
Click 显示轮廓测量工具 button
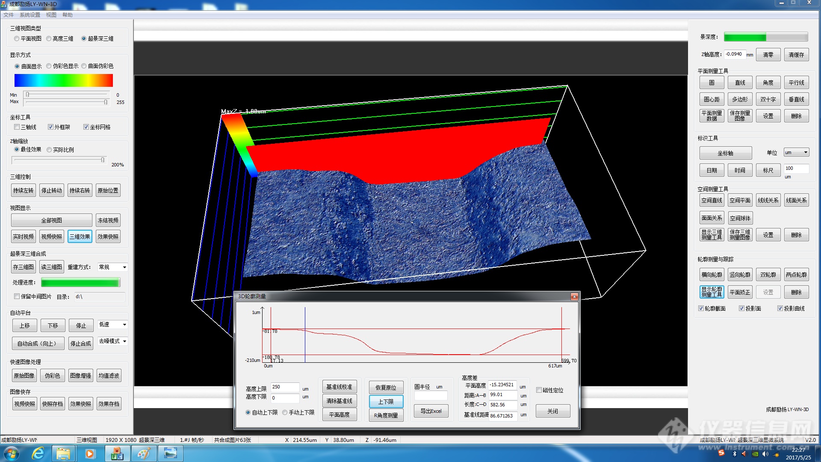coord(712,292)
